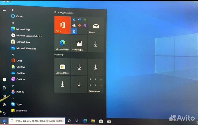Screen dimensions: 198x125
Task: Click the Производительность group header
Action: tap(64, 13)
